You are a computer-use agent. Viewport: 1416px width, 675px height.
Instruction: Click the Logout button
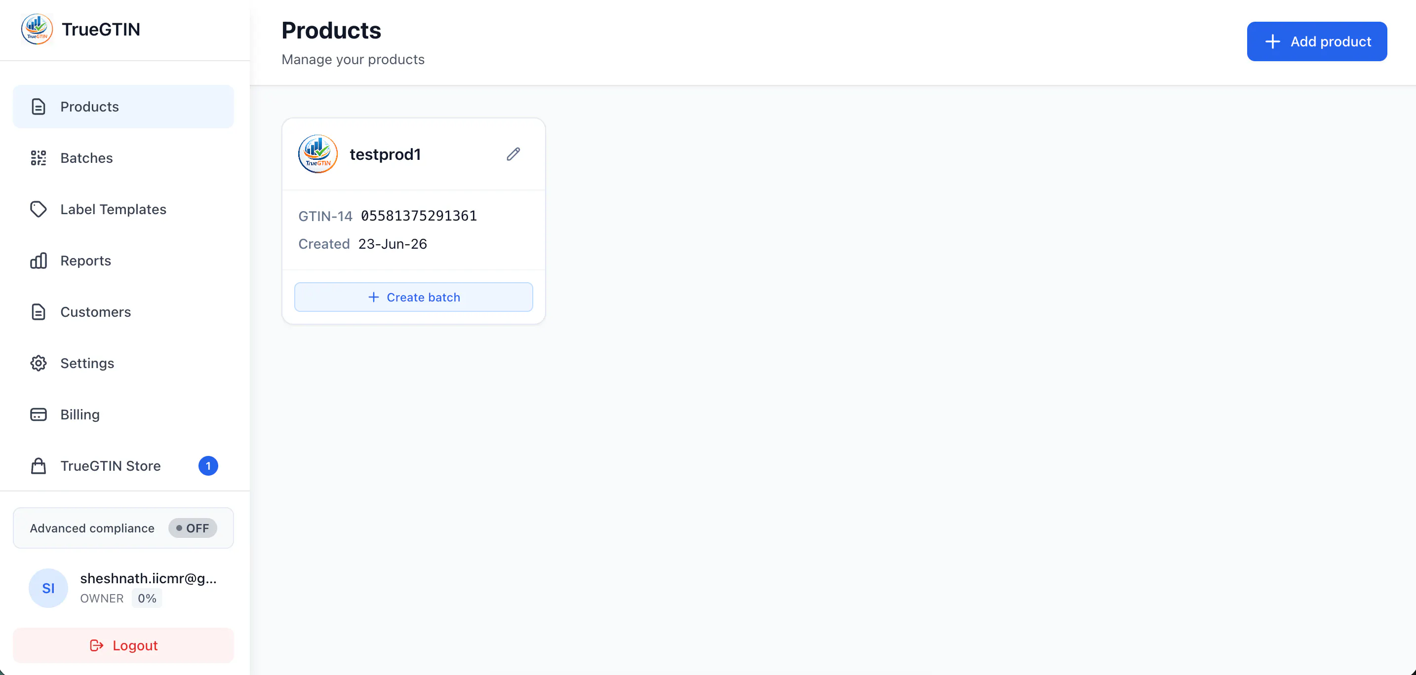[x=123, y=645]
